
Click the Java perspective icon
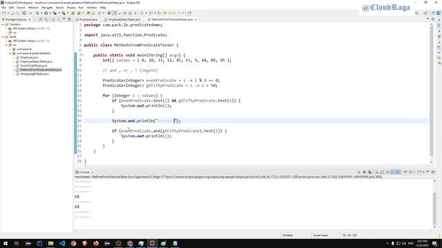pos(439,13)
